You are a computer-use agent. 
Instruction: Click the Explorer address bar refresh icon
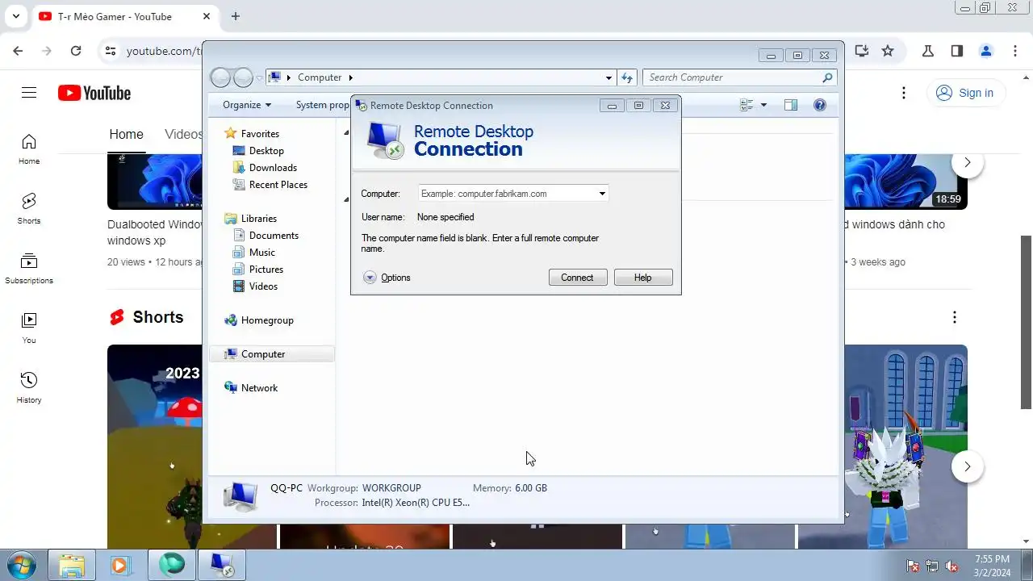pyautogui.click(x=627, y=77)
